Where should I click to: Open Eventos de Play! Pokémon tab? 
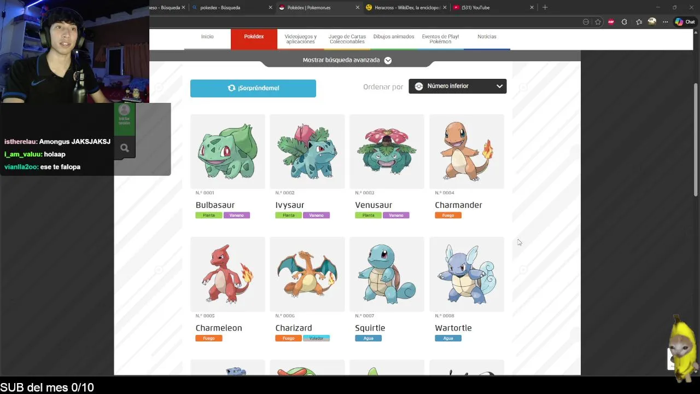point(440,39)
